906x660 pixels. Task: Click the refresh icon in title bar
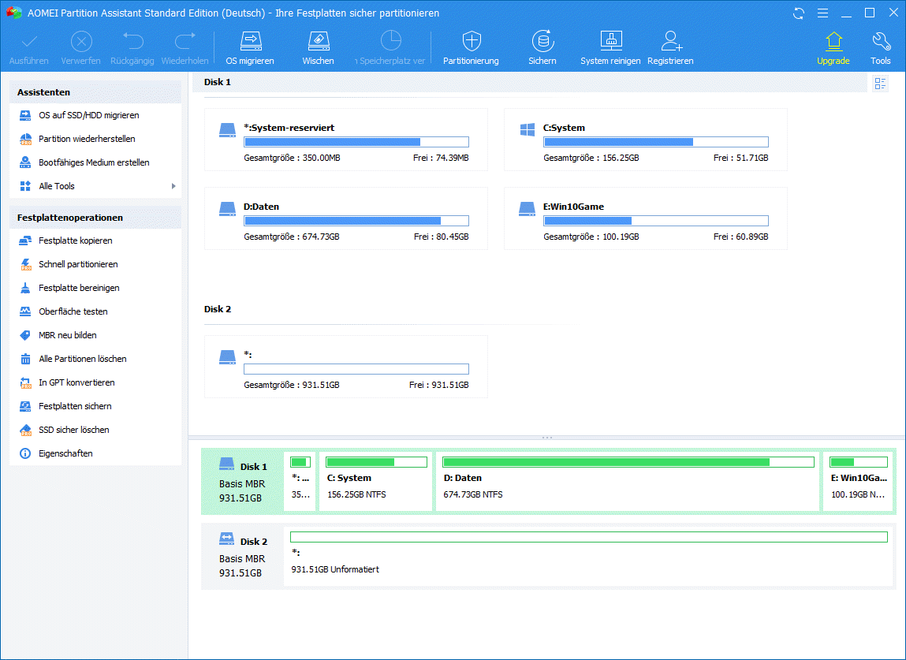click(x=799, y=13)
